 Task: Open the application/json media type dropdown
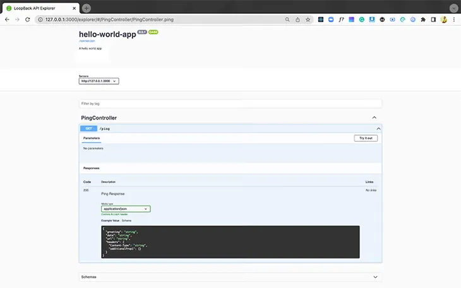126,208
